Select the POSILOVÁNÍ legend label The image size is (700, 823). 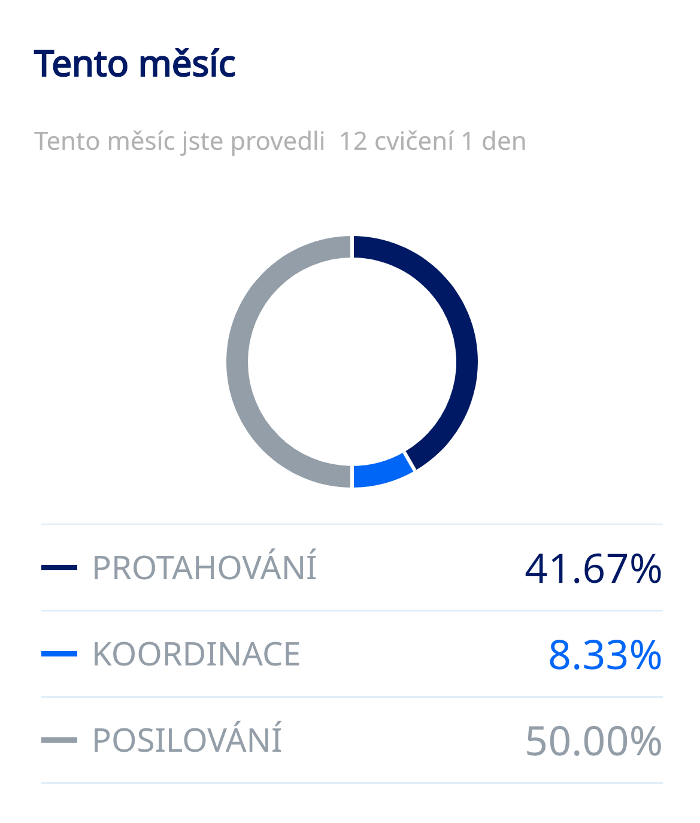[187, 740]
